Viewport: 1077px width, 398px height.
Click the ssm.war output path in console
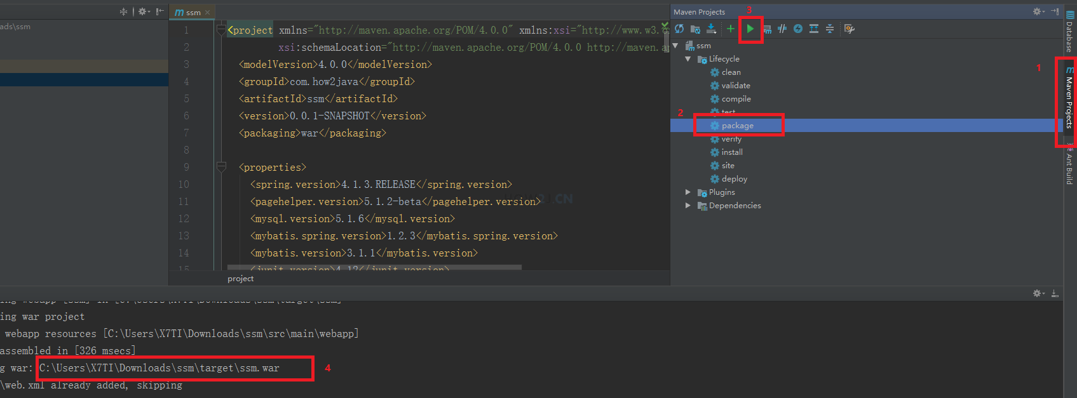point(159,368)
